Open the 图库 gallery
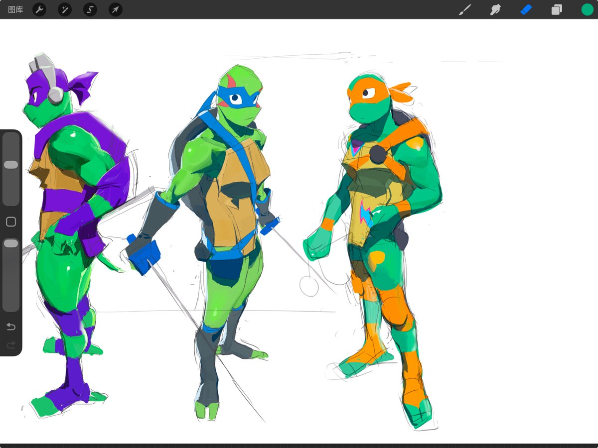This screenshot has height=448, width=598. coord(15,9)
